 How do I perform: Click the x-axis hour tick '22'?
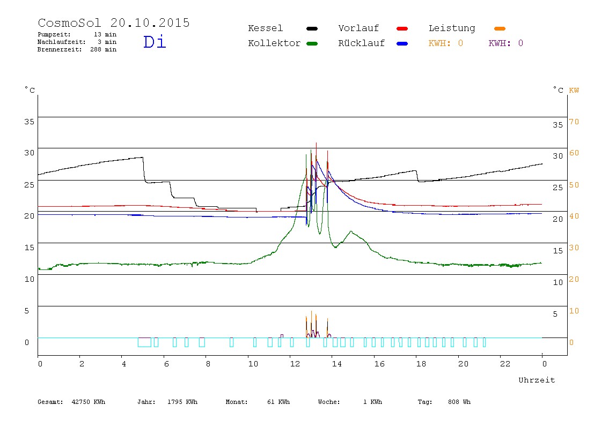(505, 364)
